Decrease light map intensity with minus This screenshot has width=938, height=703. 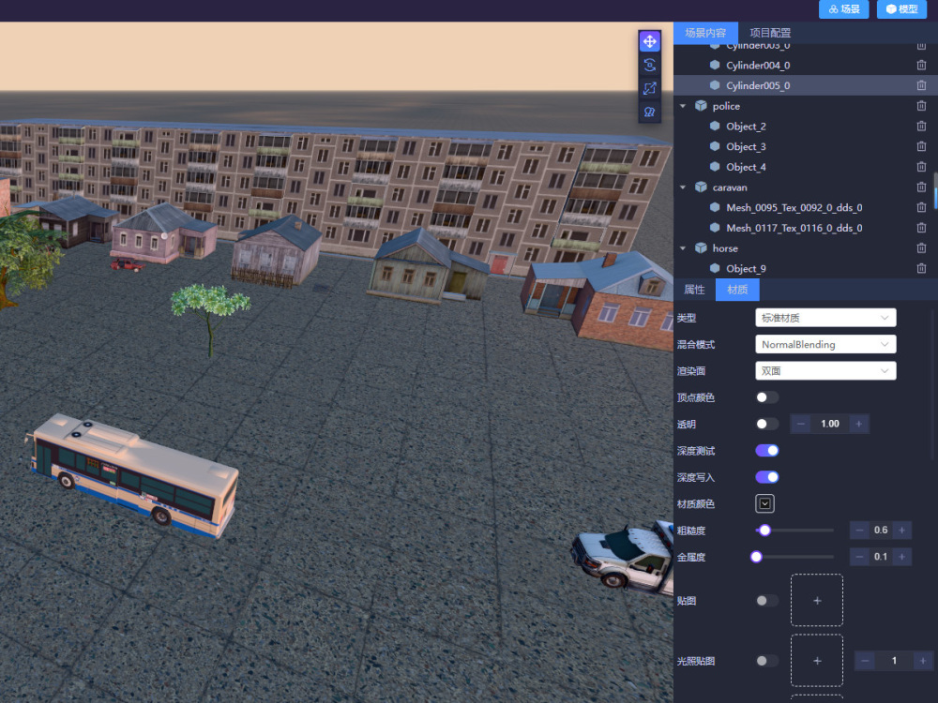click(x=865, y=661)
